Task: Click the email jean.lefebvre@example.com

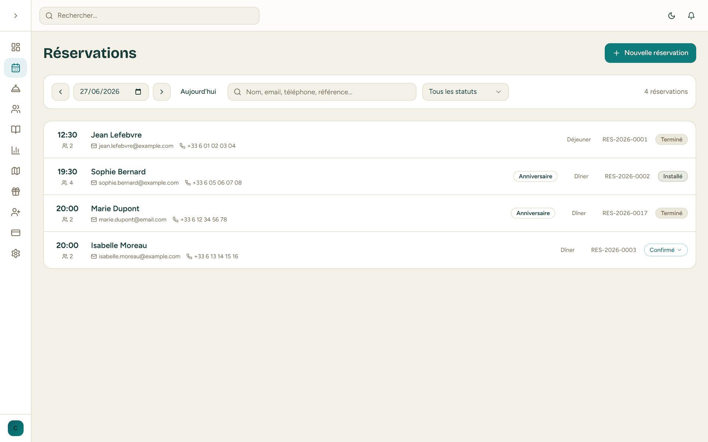Action: click(136, 146)
